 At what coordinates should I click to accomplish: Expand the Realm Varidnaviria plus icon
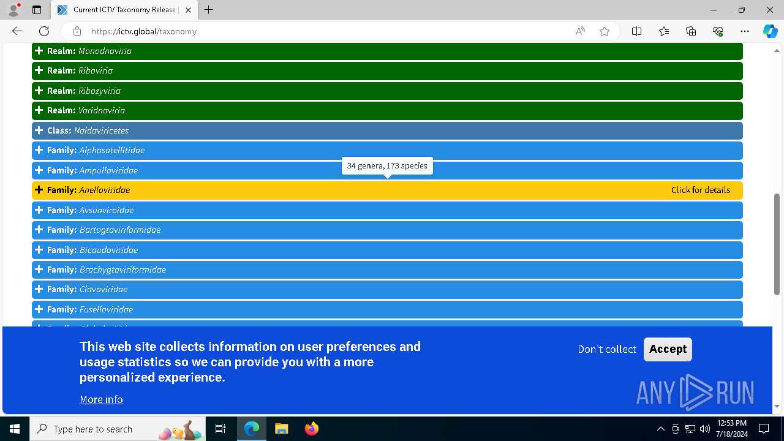[x=39, y=110]
